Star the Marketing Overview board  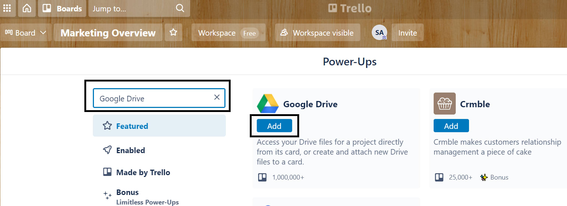pos(173,33)
